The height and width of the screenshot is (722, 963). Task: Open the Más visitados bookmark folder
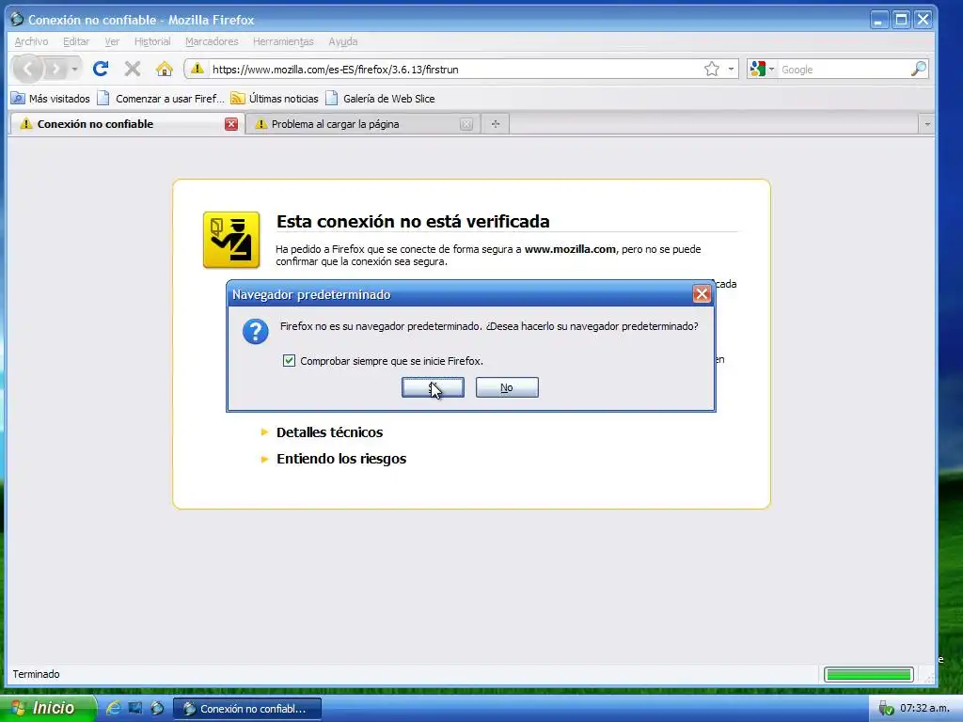coord(51,98)
